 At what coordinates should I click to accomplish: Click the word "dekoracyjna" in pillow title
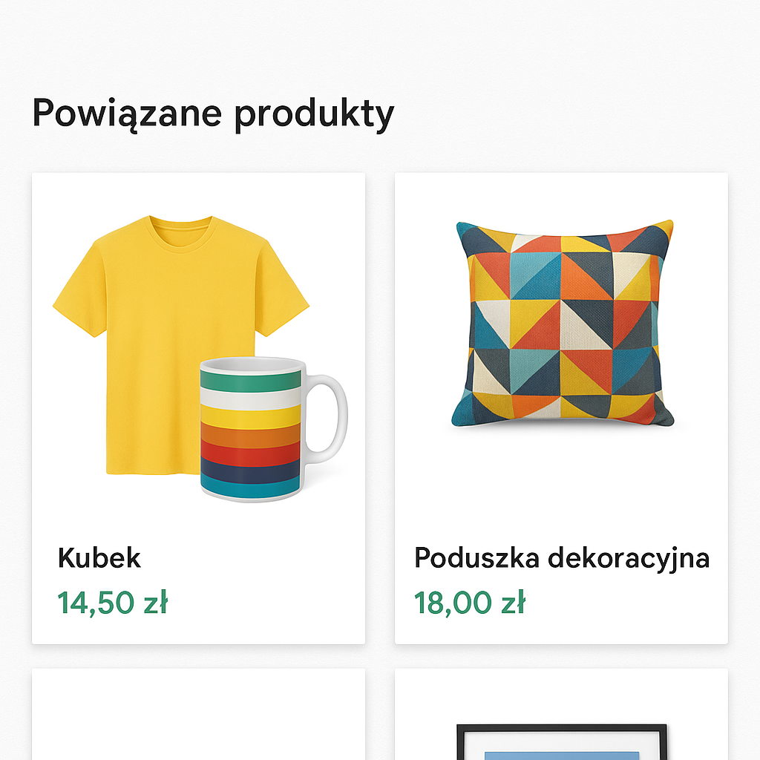tap(629, 557)
